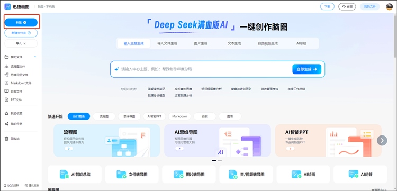Viewport: 397px width, 191px height.
Task: Select the Markdown filter chip
Action: coord(179,116)
